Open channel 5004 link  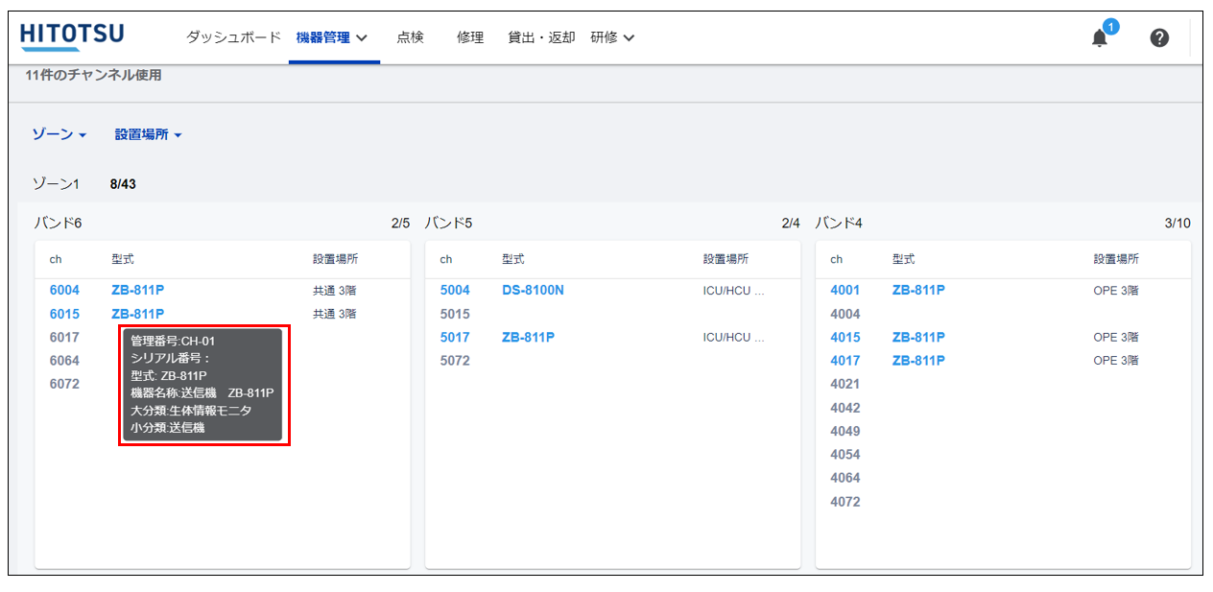coord(455,290)
